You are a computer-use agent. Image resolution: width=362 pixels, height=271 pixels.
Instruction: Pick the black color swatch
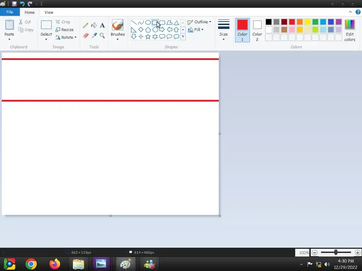269,22
